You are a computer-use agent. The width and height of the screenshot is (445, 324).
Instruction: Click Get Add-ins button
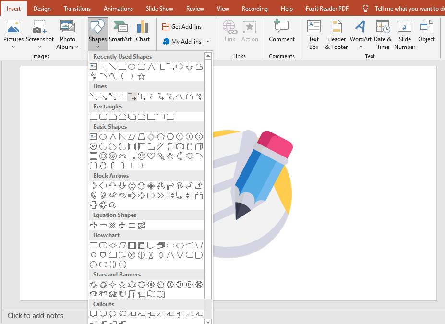(181, 27)
